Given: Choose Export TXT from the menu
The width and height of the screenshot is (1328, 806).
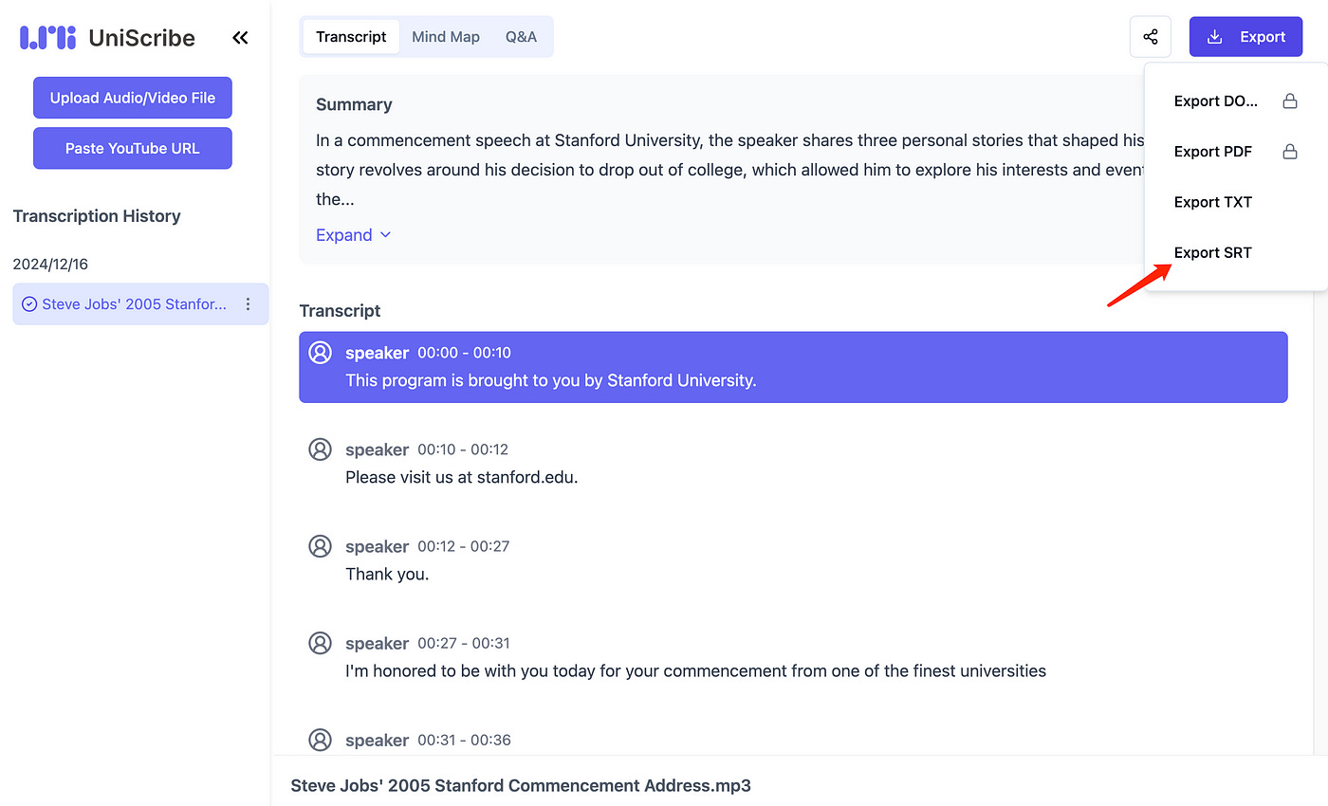Looking at the screenshot, I should coord(1212,202).
